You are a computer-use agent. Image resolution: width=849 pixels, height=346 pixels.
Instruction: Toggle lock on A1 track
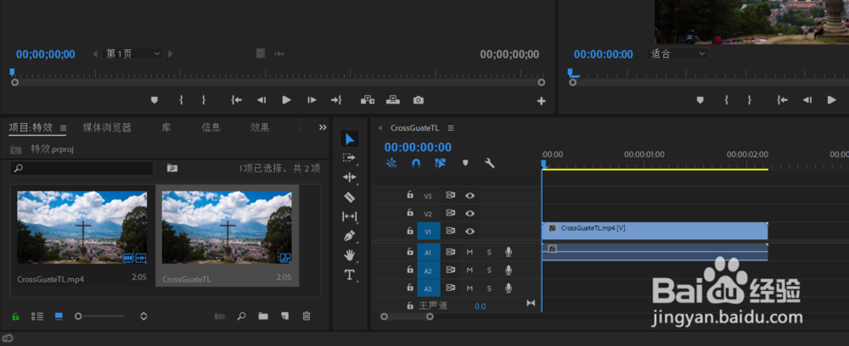click(x=410, y=252)
